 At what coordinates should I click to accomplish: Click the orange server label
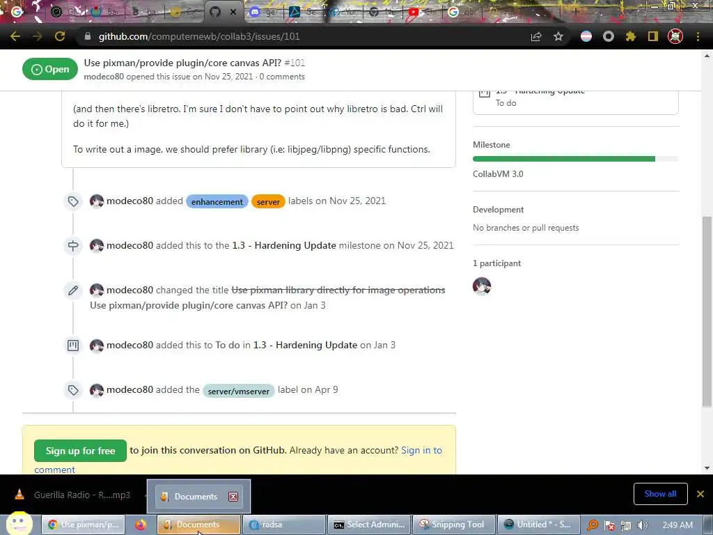tap(268, 201)
